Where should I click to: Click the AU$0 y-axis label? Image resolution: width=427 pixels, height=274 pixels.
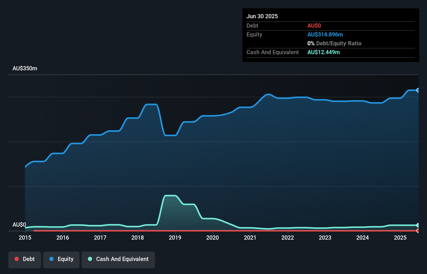point(19,225)
